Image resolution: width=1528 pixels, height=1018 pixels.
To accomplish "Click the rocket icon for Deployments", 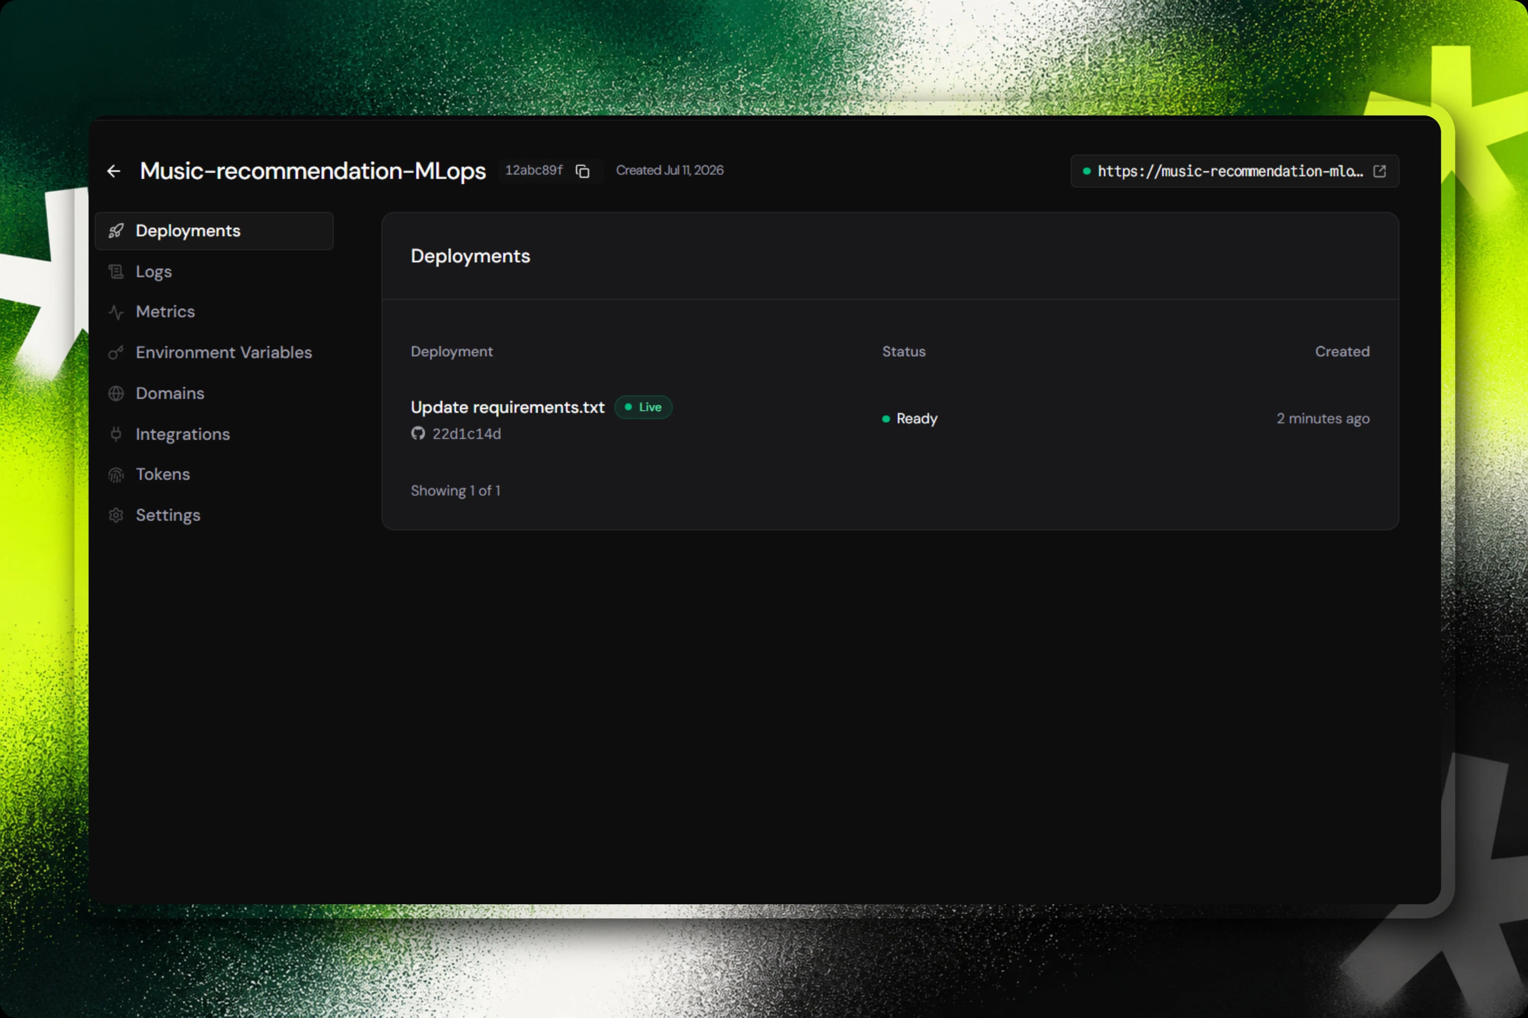I will [x=116, y=231].
